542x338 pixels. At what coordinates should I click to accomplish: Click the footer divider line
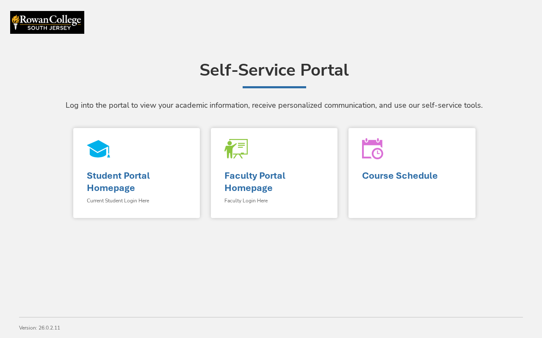pos(271,317)
